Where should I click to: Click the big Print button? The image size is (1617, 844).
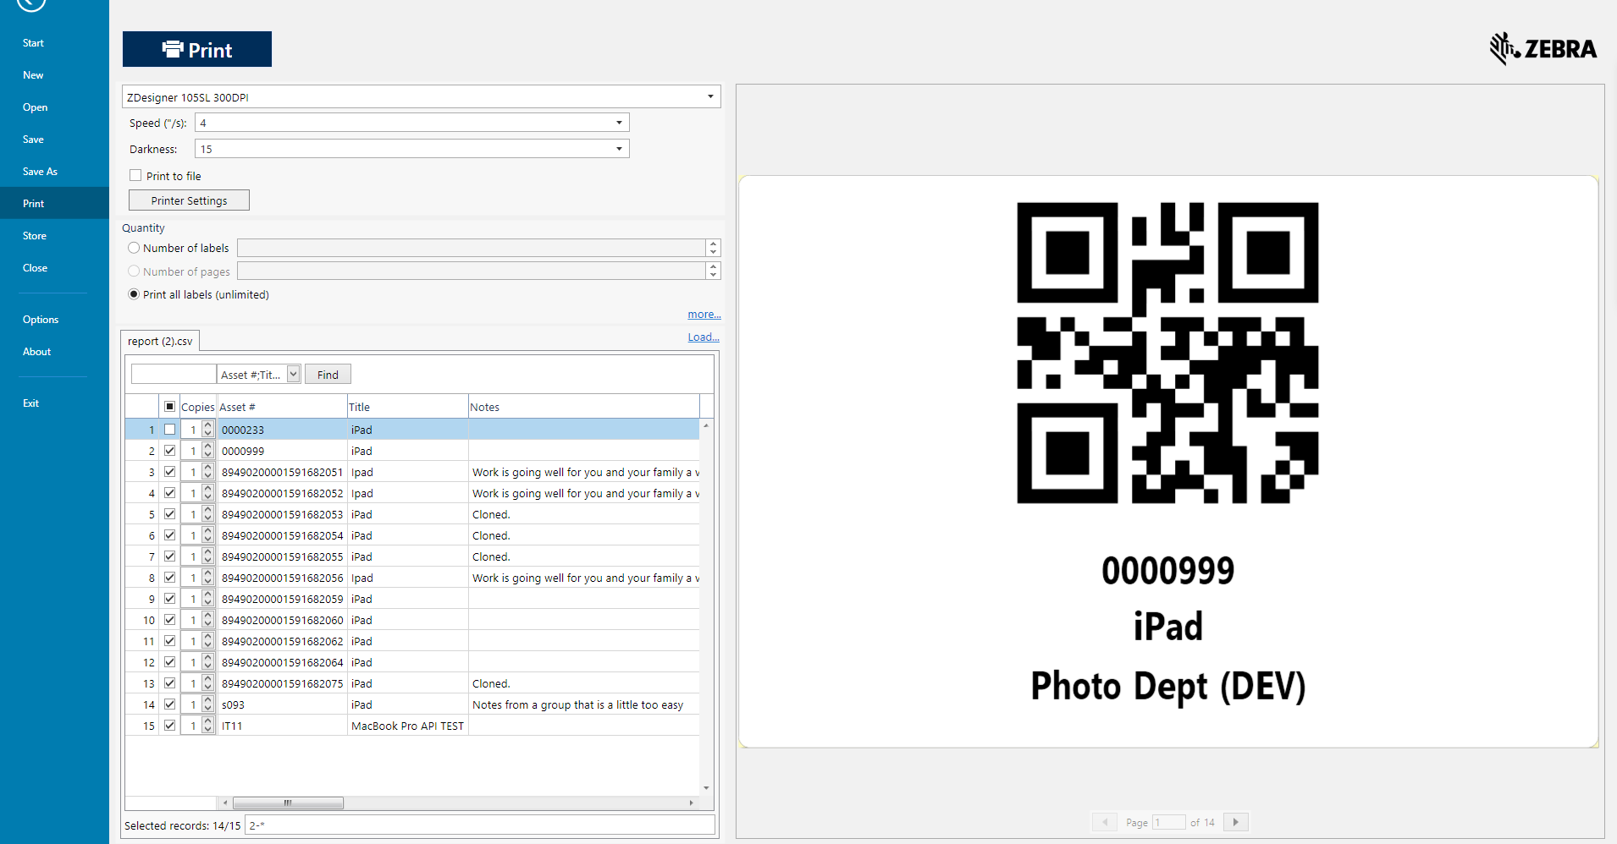tap(197, 50)
